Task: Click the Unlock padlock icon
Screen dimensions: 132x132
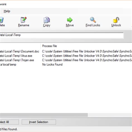Action: click(116, 20)
